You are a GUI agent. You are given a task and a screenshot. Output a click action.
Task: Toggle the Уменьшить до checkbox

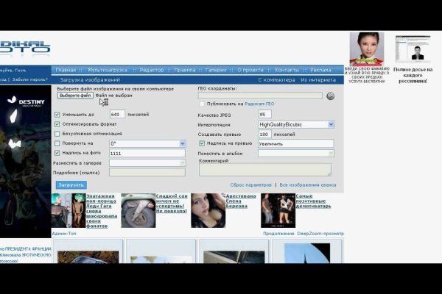tap(57, 115)
